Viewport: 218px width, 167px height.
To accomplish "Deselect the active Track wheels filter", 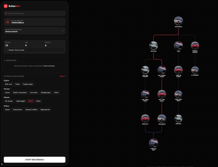I will pos(31,101).
